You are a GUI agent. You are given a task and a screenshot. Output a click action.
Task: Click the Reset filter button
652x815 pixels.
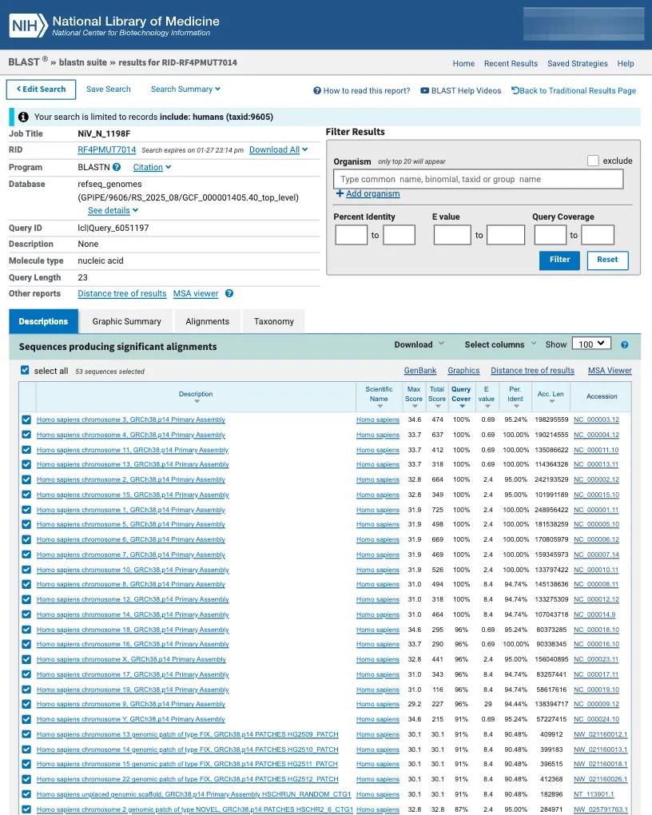tap(607, 260)
